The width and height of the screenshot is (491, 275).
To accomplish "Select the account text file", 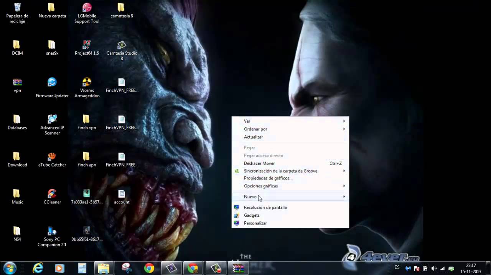I will tap(122, 196).
